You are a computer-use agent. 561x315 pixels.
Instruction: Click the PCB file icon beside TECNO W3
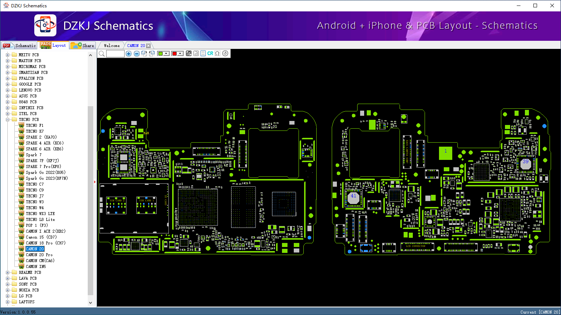(21, 202)
